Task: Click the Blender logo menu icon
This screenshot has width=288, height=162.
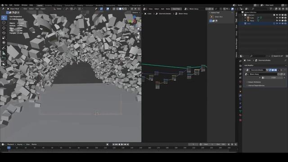Action: (2, 5)
